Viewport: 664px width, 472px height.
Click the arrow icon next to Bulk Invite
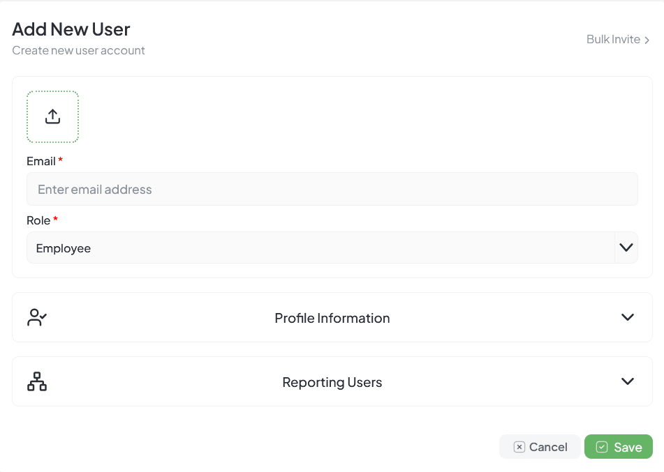647,40
